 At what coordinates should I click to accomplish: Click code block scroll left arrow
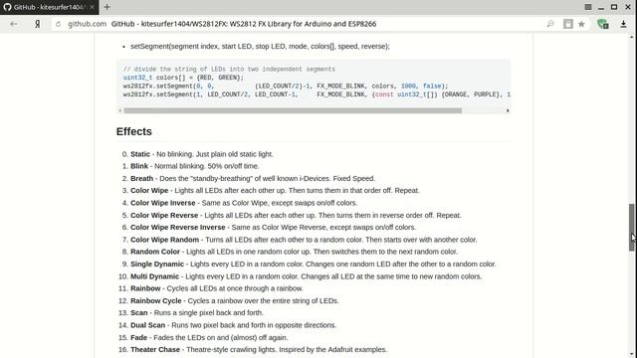click(x=119, y=110)
